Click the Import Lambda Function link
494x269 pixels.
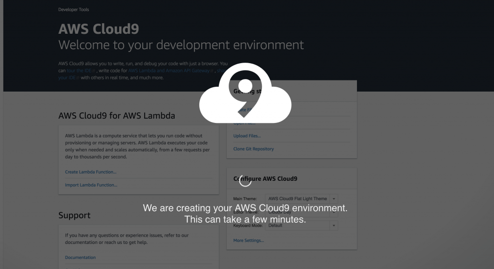point(91,185)
